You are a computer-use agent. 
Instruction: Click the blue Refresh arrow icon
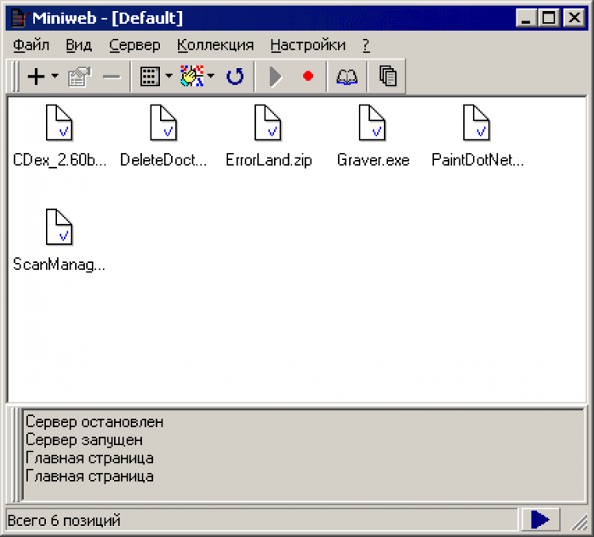pyautogui.click(x=235, y=77)
